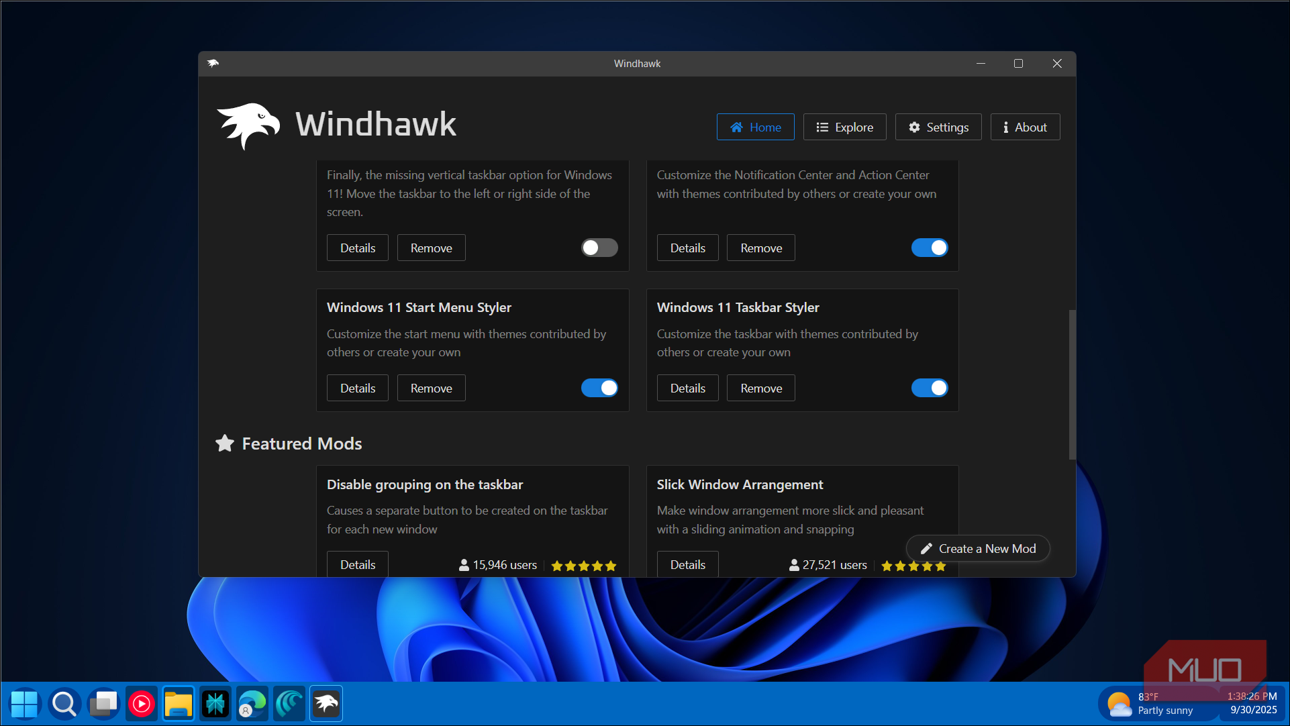The image size is (1290, 726).
Task: Open the Home tab
Action: click(755, 127)
